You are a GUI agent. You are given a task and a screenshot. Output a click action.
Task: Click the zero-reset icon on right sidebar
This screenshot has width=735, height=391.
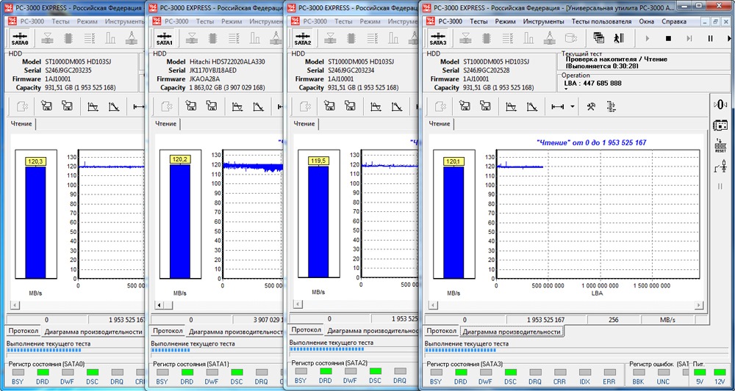(x=720, y=105)
